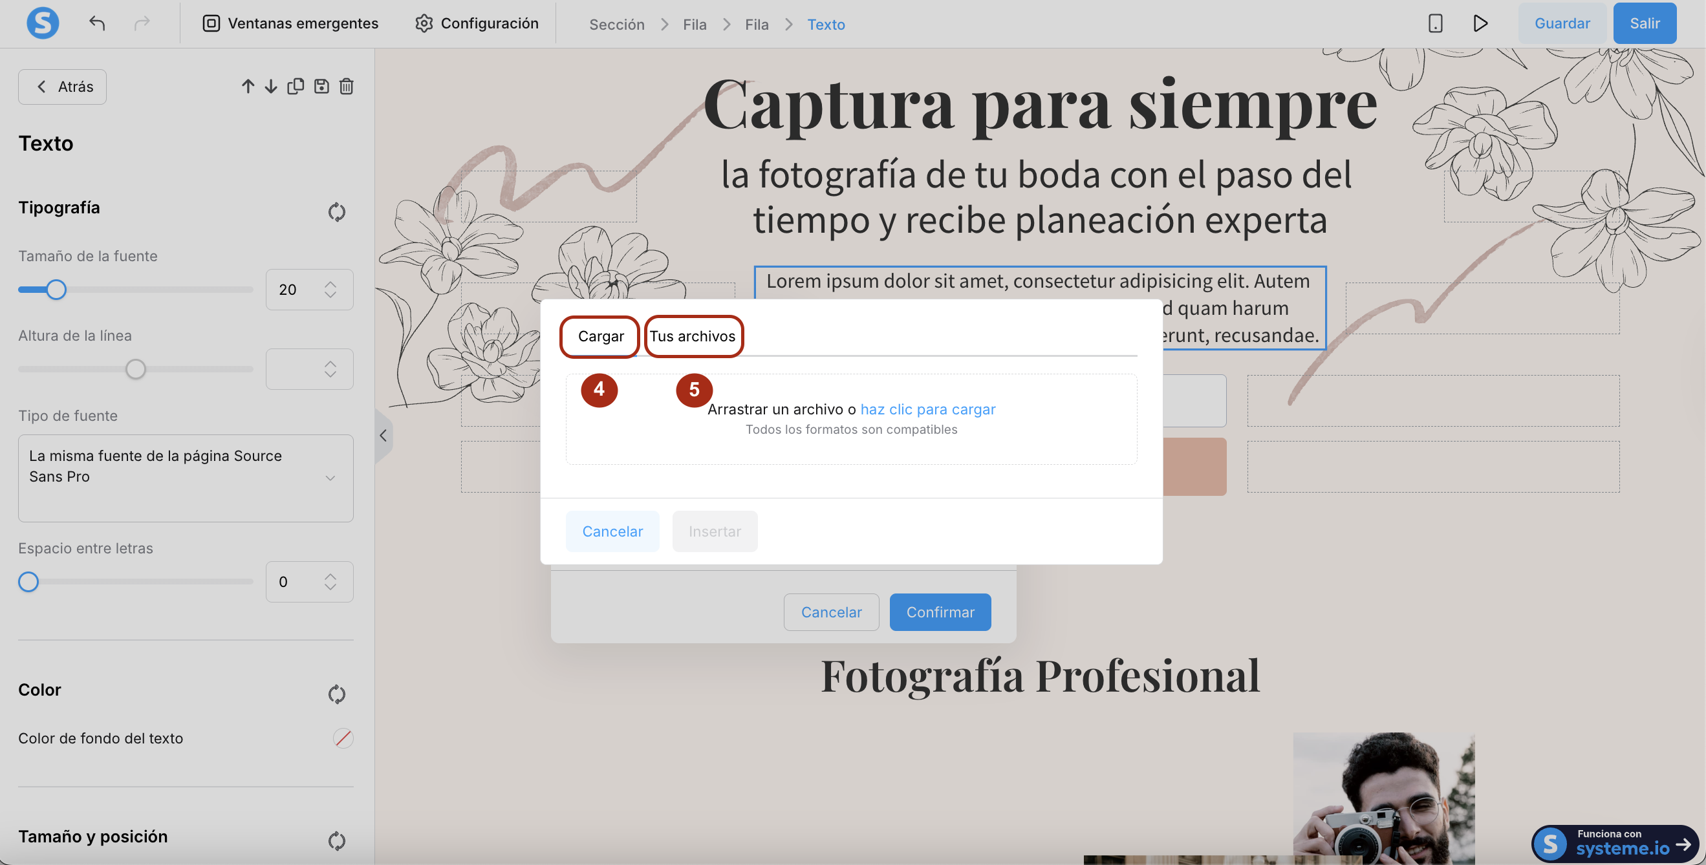Move element up with arrow icon
The height and width of the screenshot is (865, 1706).
[248, 87]
